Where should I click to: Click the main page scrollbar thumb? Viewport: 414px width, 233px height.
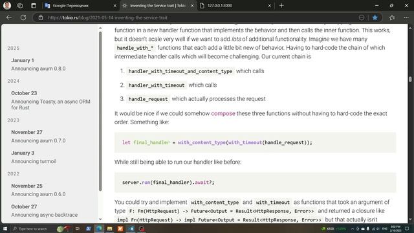tap(410, 79)
